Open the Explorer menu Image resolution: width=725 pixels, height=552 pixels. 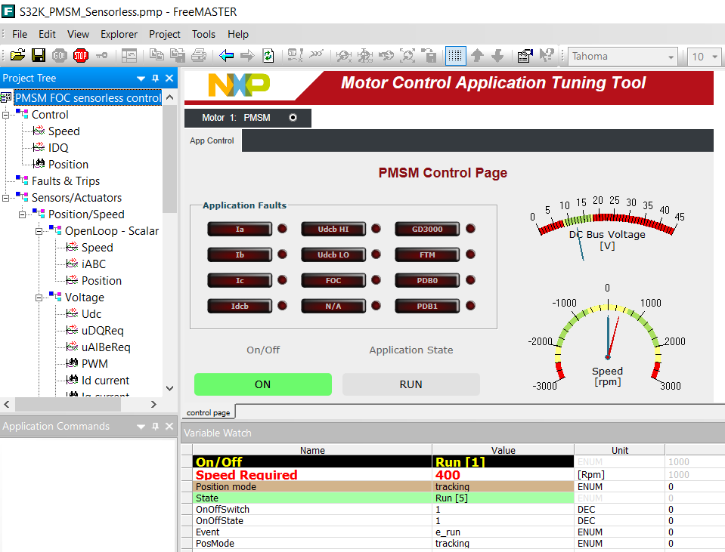click(119, 34)
